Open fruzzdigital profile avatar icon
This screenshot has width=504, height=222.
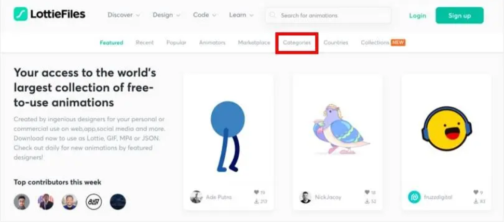(x=414, y=197)
